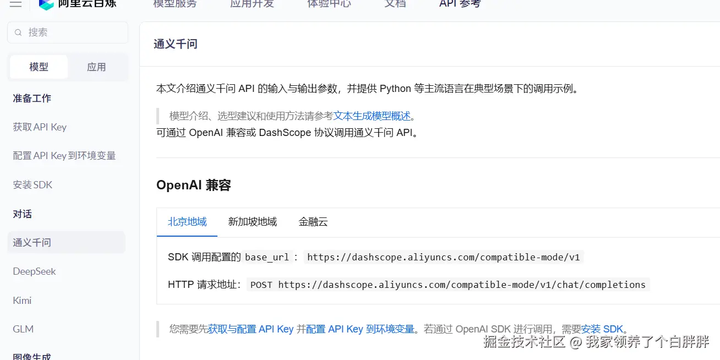Open the 文档 top menu
Viewport: 720px width, 360px height.
pos(395,4)
